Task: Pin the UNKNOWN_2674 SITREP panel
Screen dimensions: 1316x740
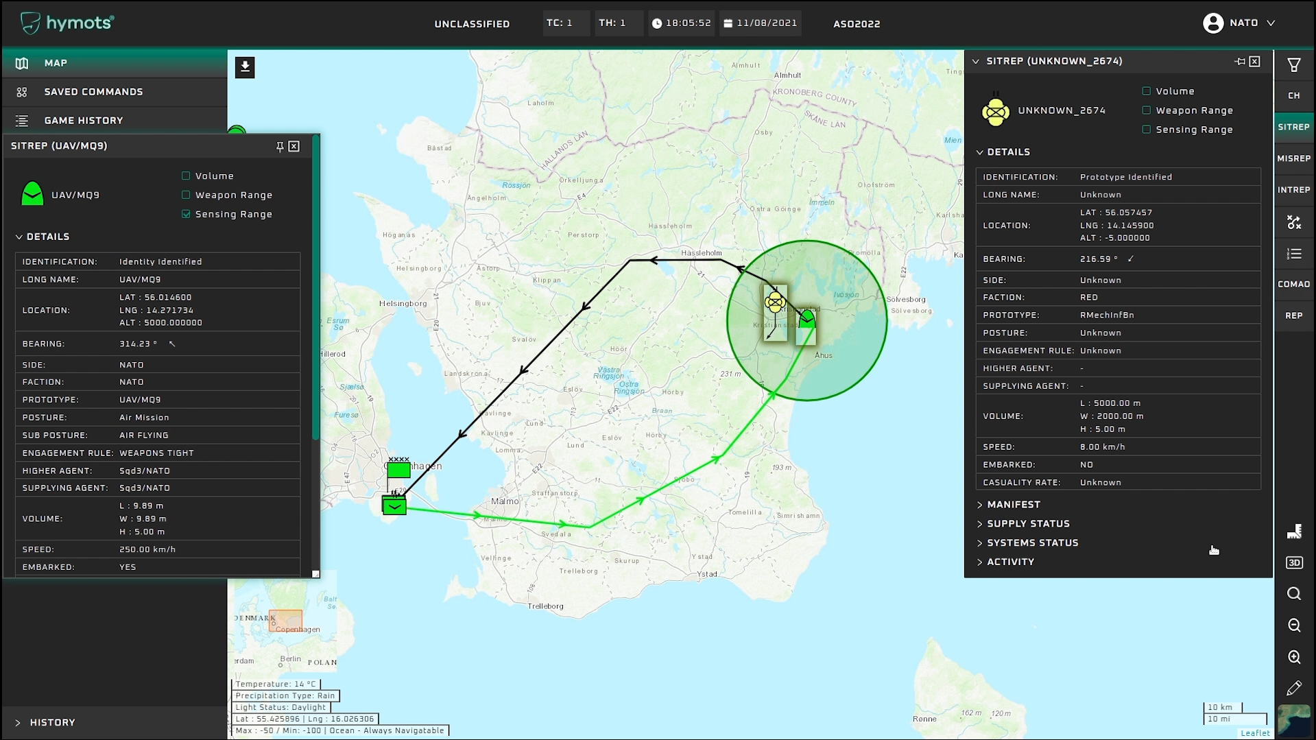Action: pos(1240,62)
